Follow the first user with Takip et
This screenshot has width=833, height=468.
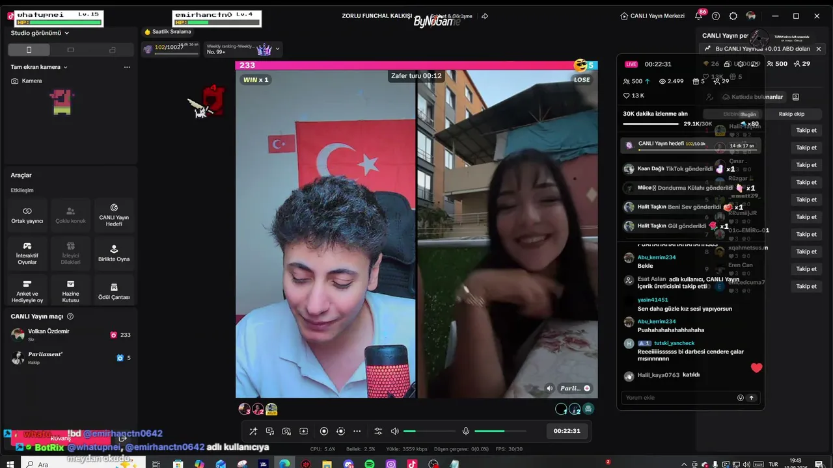coord(806,131)
